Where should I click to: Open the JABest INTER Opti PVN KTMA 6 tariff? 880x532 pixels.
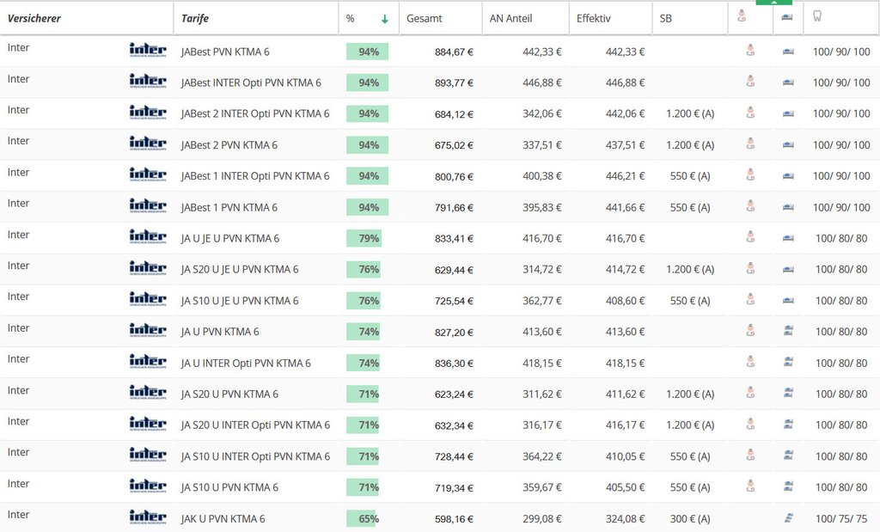251,83
